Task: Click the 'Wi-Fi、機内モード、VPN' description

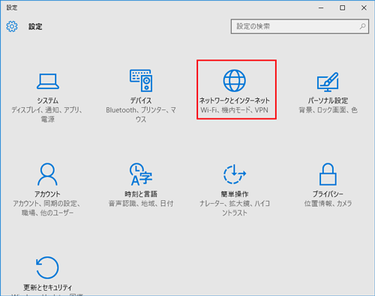Action: [x=234, y=110]
